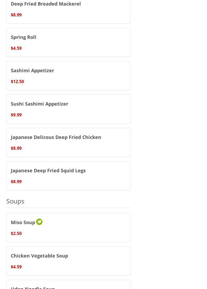The height and width of the screenshot is (289, 207).
Task: Click the $8.99 Deep Fried Chicken price
Action: point(16,148)
